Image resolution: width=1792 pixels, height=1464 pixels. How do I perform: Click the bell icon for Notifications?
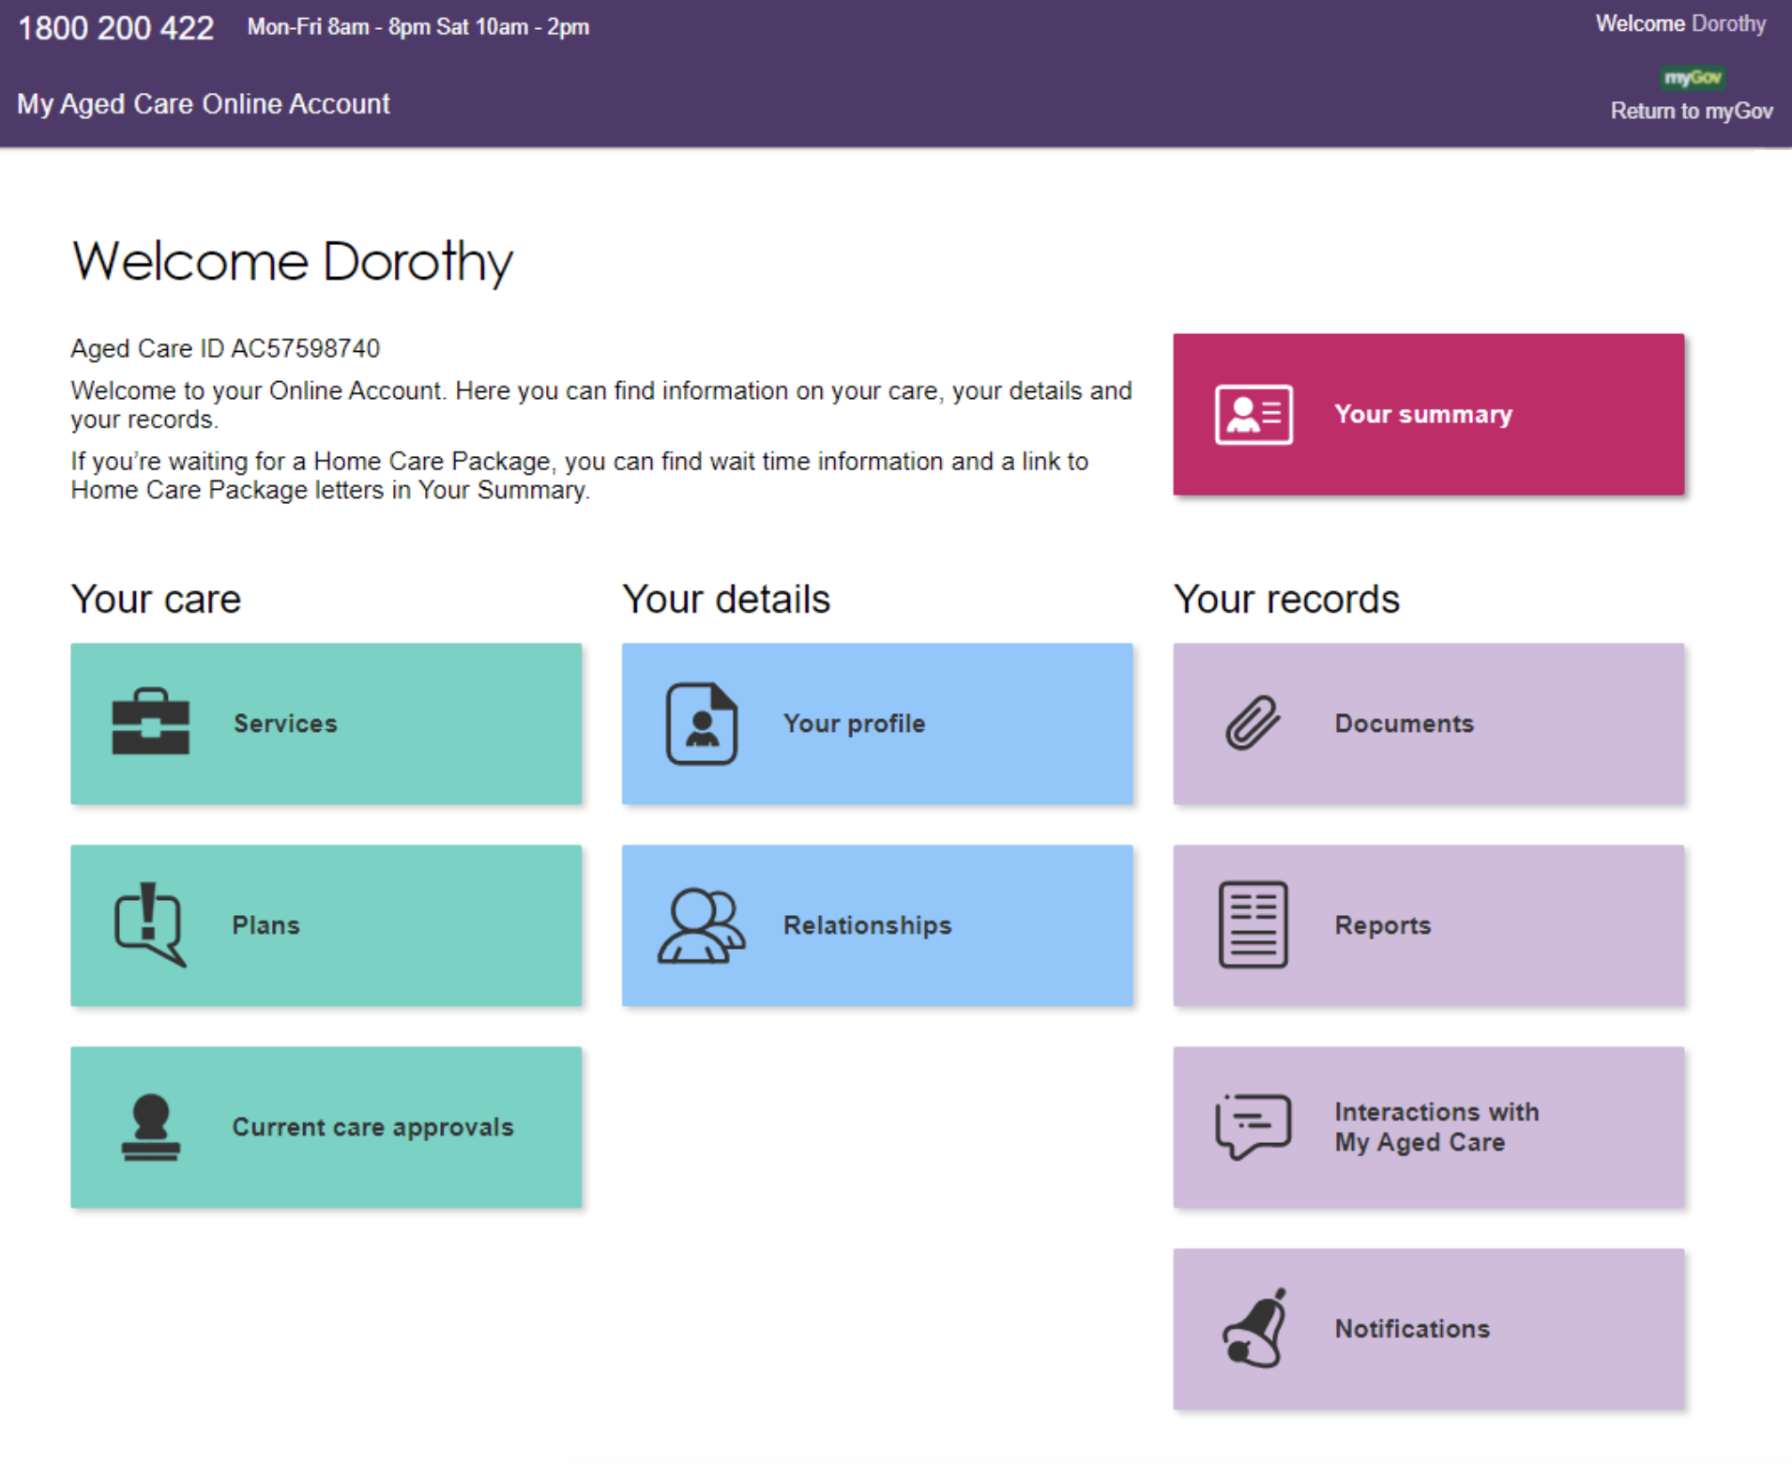point(1254,1329)
